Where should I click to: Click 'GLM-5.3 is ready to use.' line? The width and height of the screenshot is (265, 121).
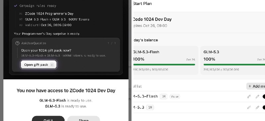point(66,106)
